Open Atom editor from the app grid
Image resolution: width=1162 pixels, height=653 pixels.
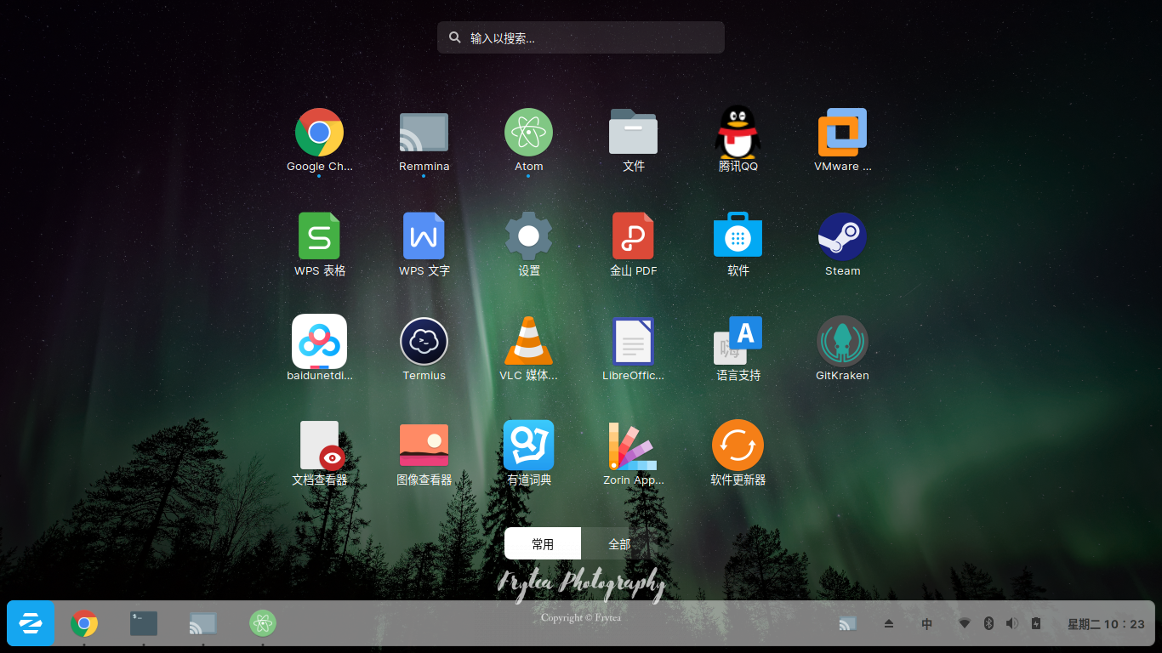click(x=528, y=133)
